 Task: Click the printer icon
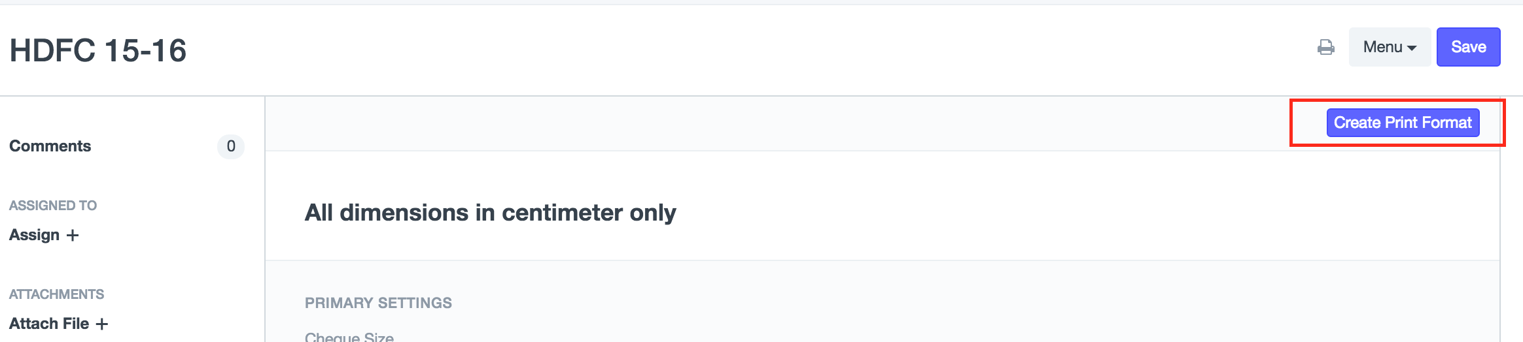point(1325,47)
